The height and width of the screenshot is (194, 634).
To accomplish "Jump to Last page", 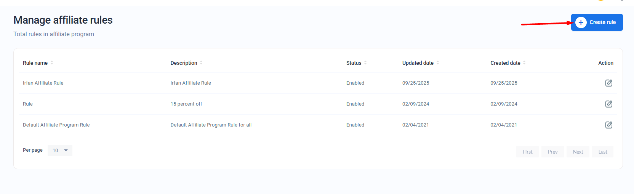I will pos(602,152).
